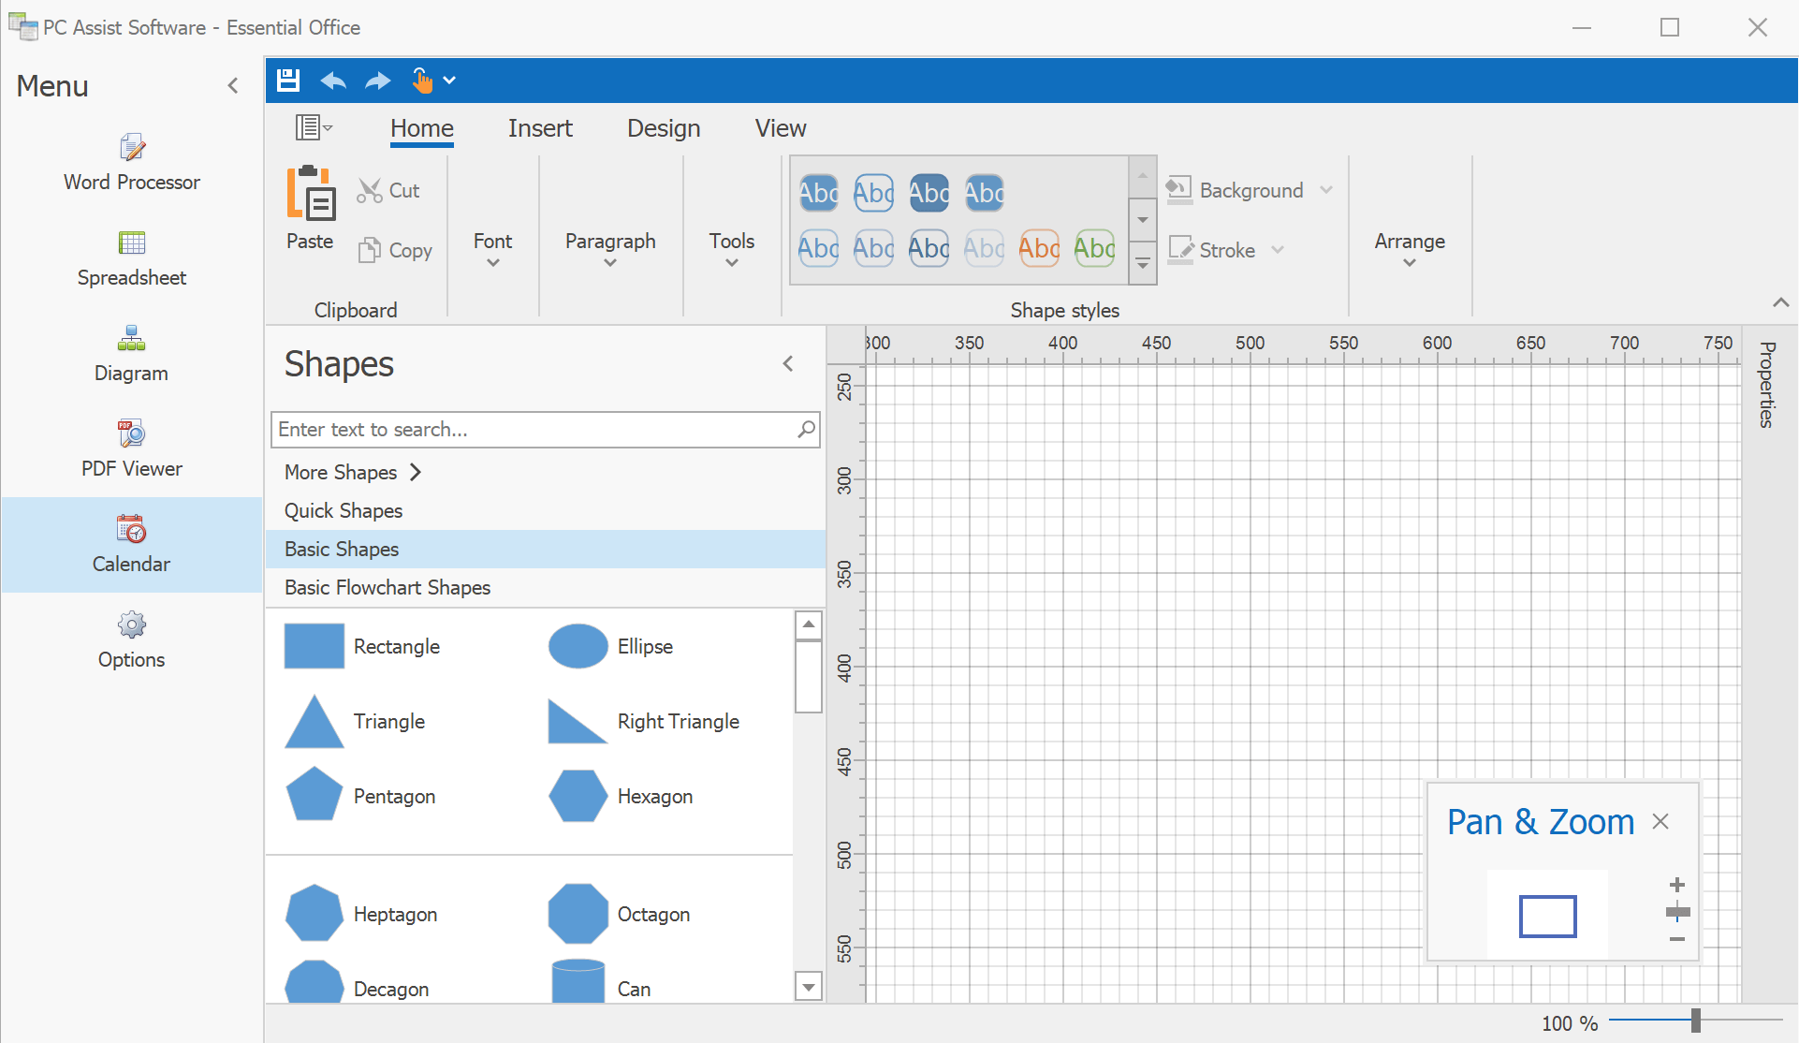Click the Redo arrow icon
Image resolution: width=1799 pixels, height=1043 pixels.
[x=377, y=81]
